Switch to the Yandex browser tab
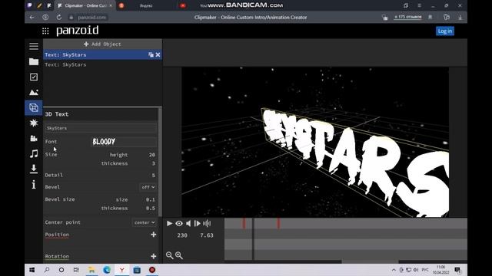This screenshot has width=492, height=276. [x=146, y=5]
